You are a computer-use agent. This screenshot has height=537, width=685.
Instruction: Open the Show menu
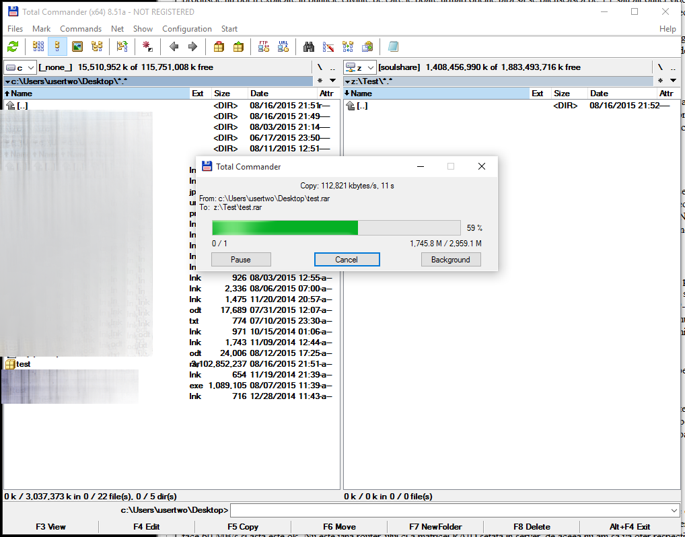point(143,29)
